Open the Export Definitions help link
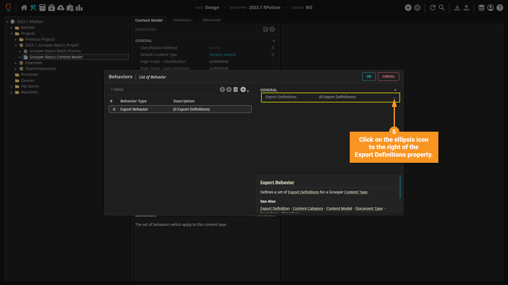This screenshot has width=508, height=285. [303, 192]
